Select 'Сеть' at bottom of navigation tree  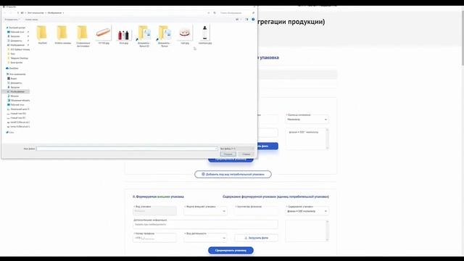click(12, 132)
